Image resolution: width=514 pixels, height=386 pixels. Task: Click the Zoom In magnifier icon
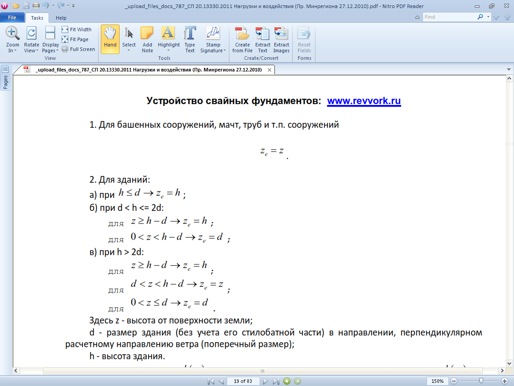click(12, 33)
